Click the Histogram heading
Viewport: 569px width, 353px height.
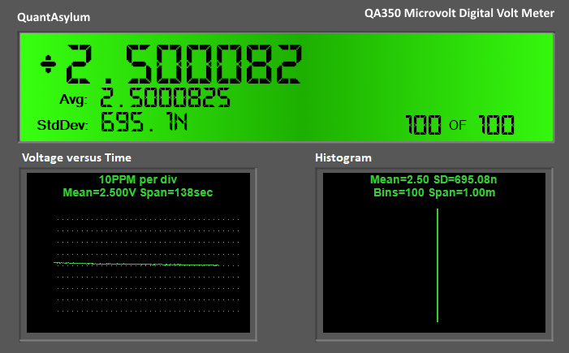tap(343, 157)
